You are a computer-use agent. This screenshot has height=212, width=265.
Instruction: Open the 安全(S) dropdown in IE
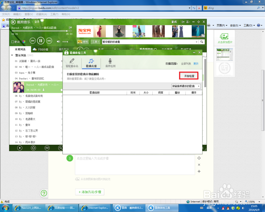(x=235, y=25)
